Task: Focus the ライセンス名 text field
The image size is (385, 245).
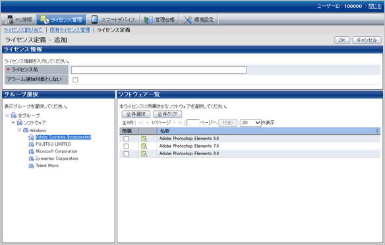Action: (159, 70)
